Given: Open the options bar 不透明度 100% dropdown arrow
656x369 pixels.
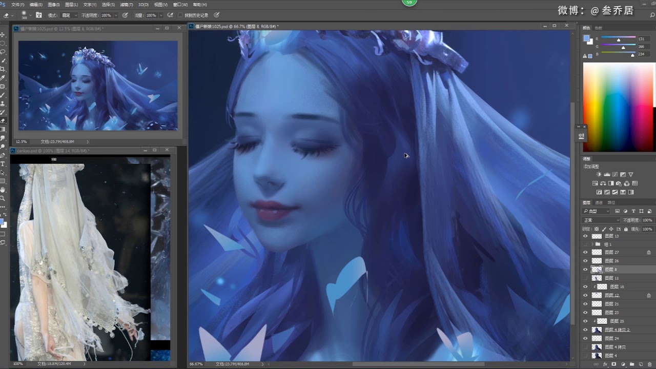Looking at the screenshot, I should tap(116, 15).
